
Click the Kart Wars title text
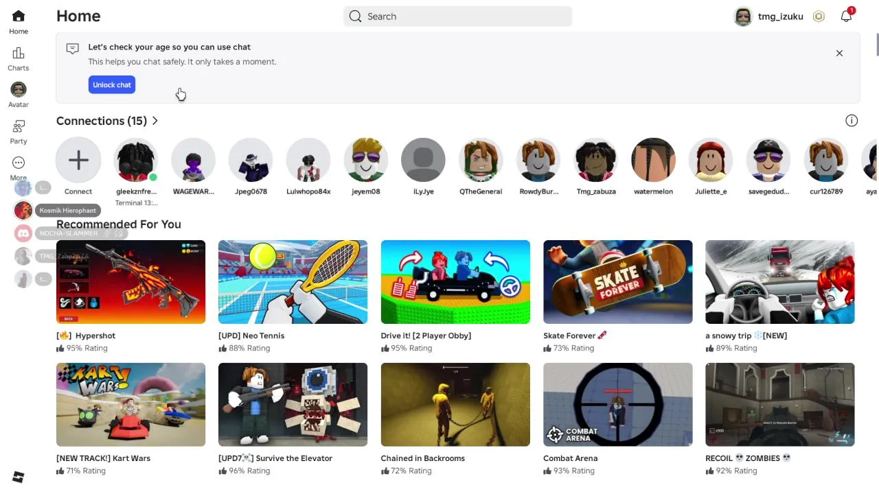(x=103, y=458)
